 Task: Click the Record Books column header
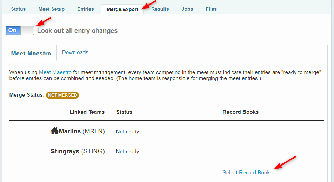pos(240,112)
